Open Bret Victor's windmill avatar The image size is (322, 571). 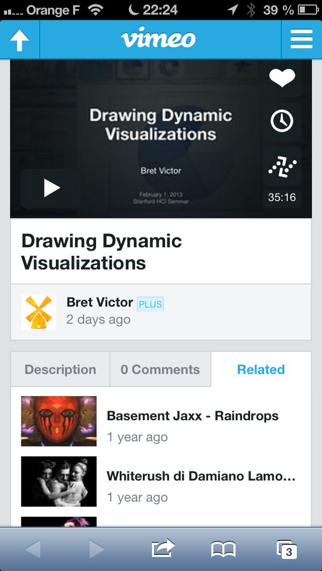[39, 312]
